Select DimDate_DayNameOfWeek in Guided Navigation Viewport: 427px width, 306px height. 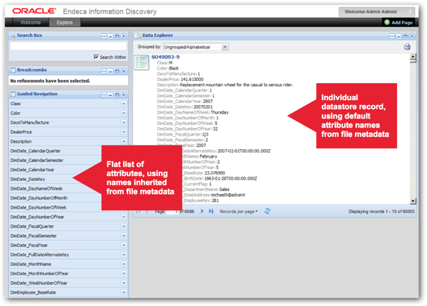pos(36,189)
